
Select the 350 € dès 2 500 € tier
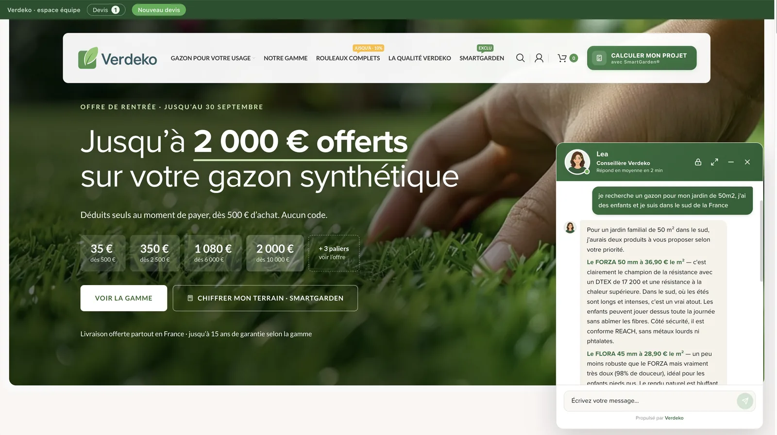155,253
